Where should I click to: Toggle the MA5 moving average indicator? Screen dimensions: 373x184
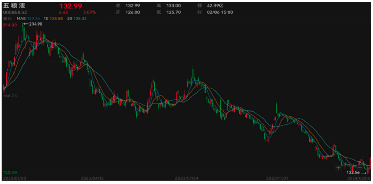click(27, 18)
